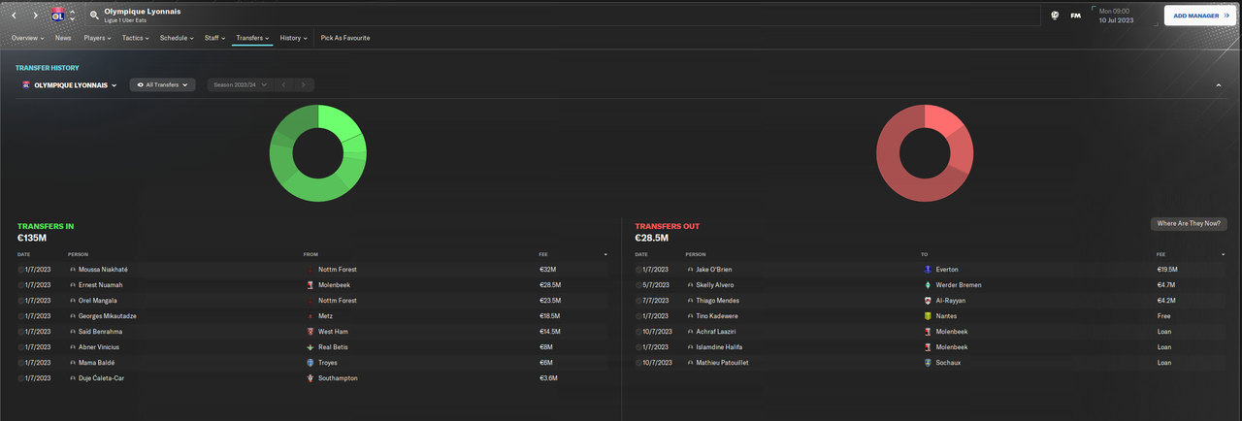
Task: Click player icon beside Moussa Niakhaté
Action: click(x=73, y=270)
